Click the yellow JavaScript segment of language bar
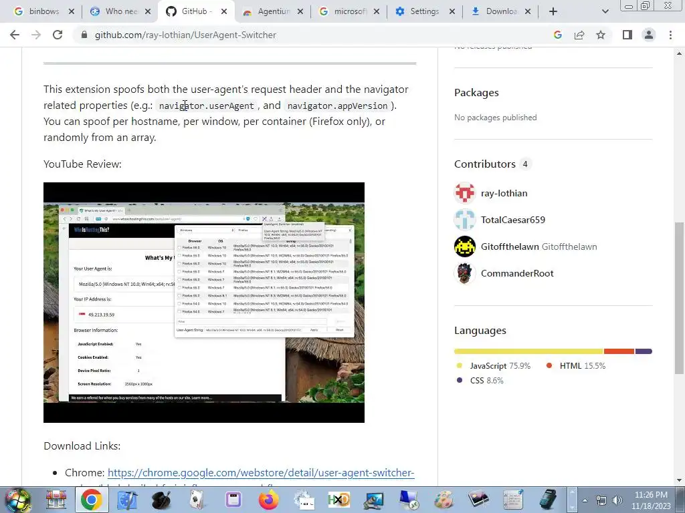The width and height of the screenshot is (685, 513). coord(528,351)
